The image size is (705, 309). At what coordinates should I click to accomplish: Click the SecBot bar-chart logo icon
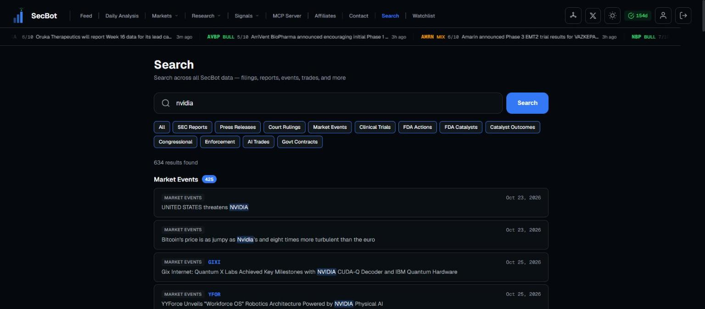(18, 16)
